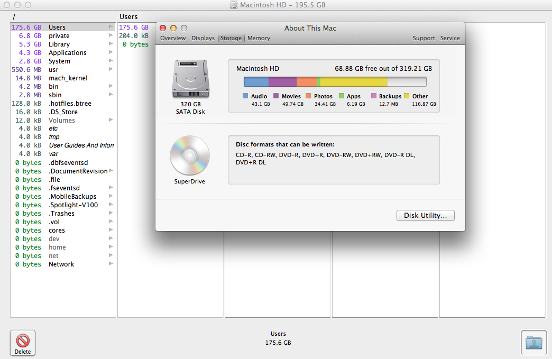Expand the Network folder arrow
552x359 pixels.
pyautogui.click(x=111, y=263)
